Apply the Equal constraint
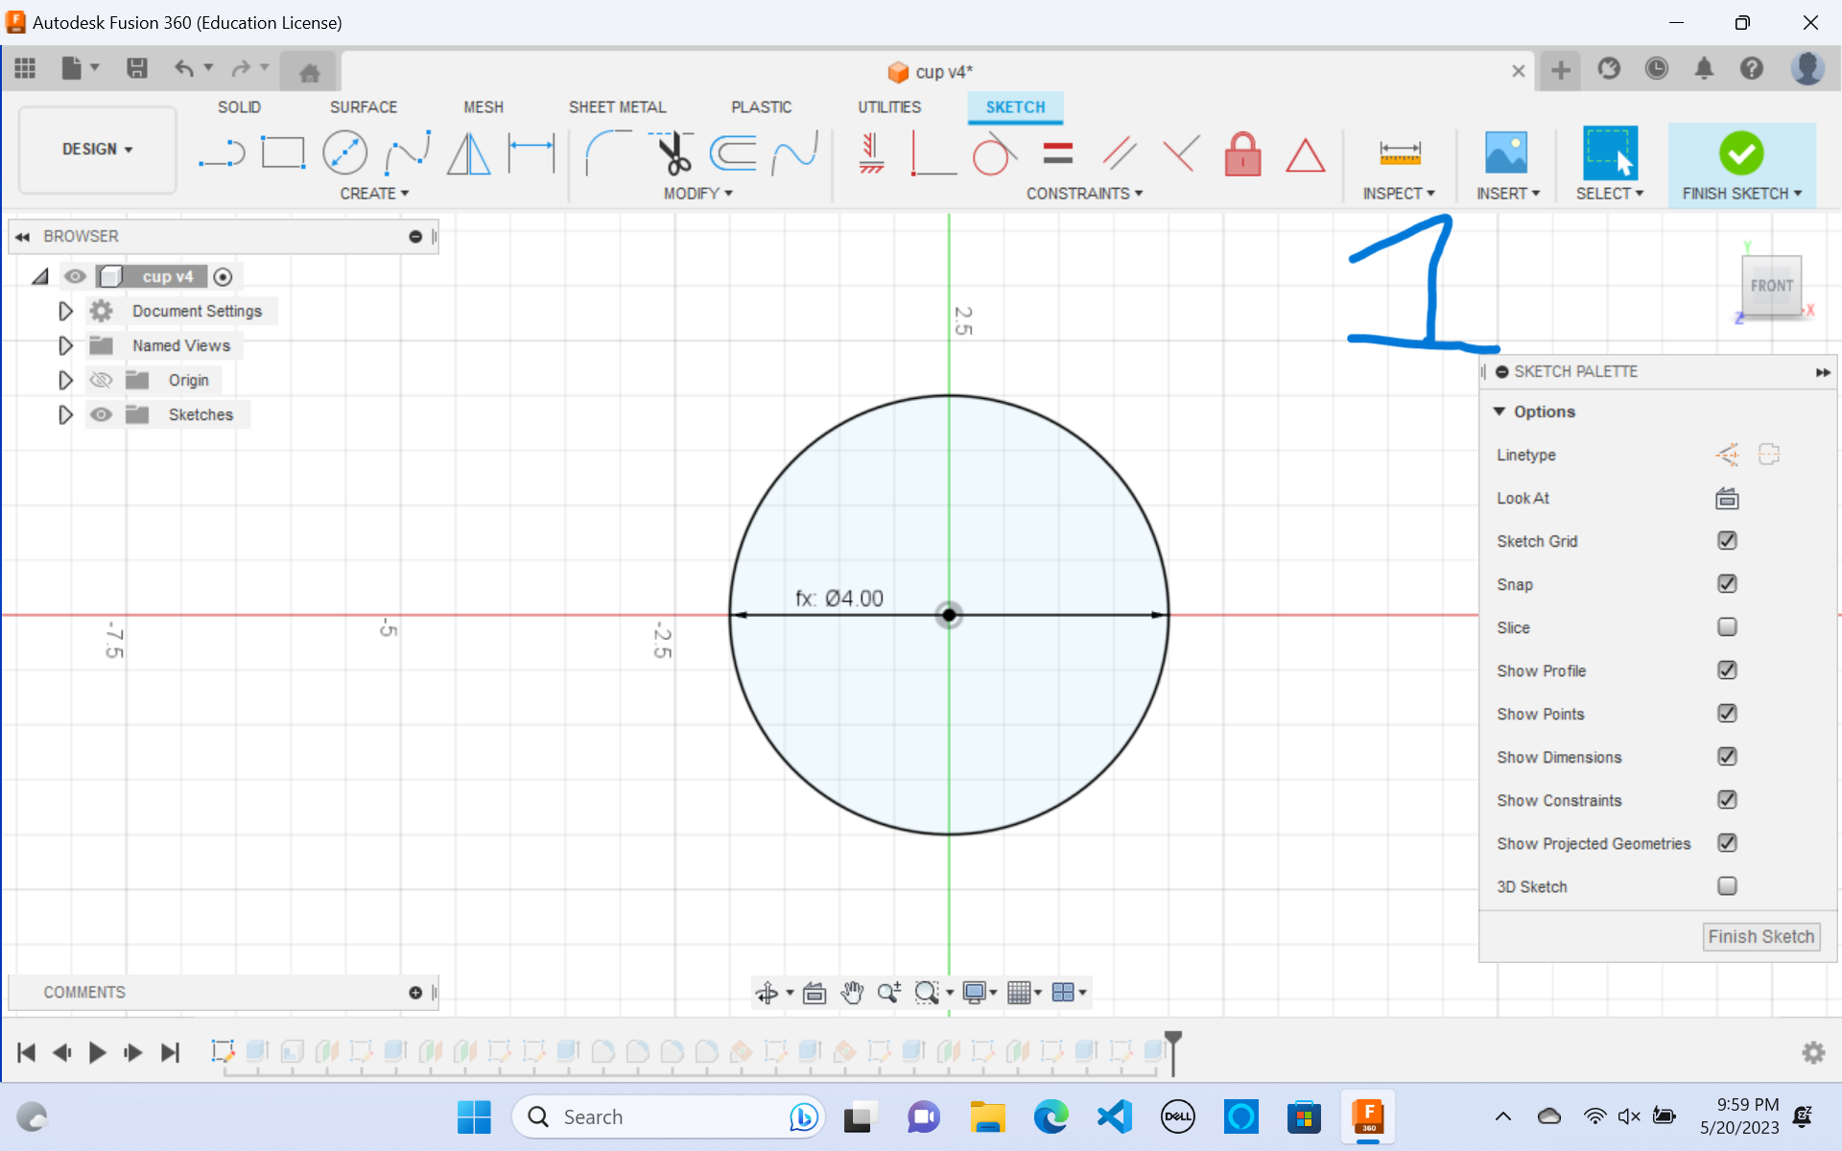This screenshot has width=1842, height=1151. click(1058, 152)
